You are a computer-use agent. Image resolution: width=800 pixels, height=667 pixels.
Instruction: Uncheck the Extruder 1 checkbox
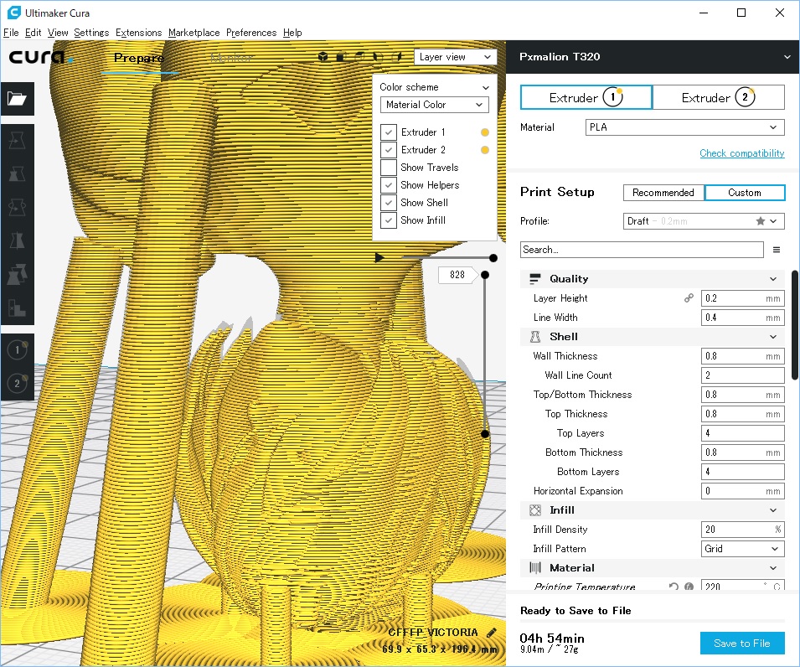coord(389,132)
